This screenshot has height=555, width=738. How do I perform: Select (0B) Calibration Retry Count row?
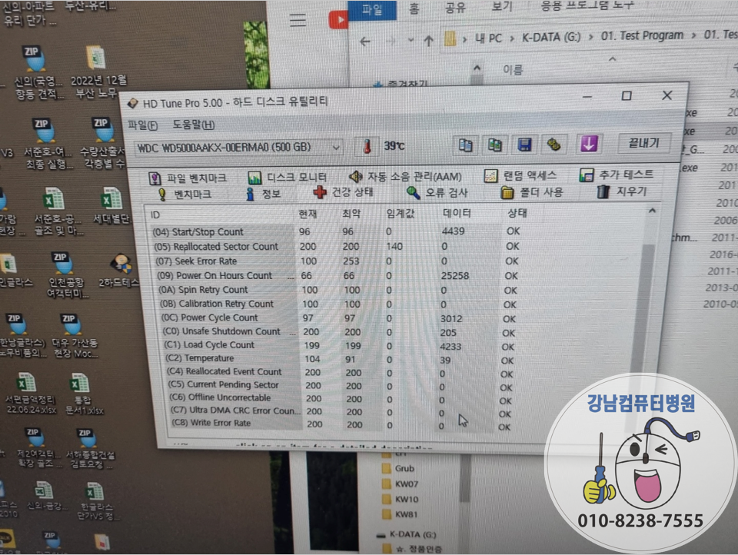[x=338, y=304]
